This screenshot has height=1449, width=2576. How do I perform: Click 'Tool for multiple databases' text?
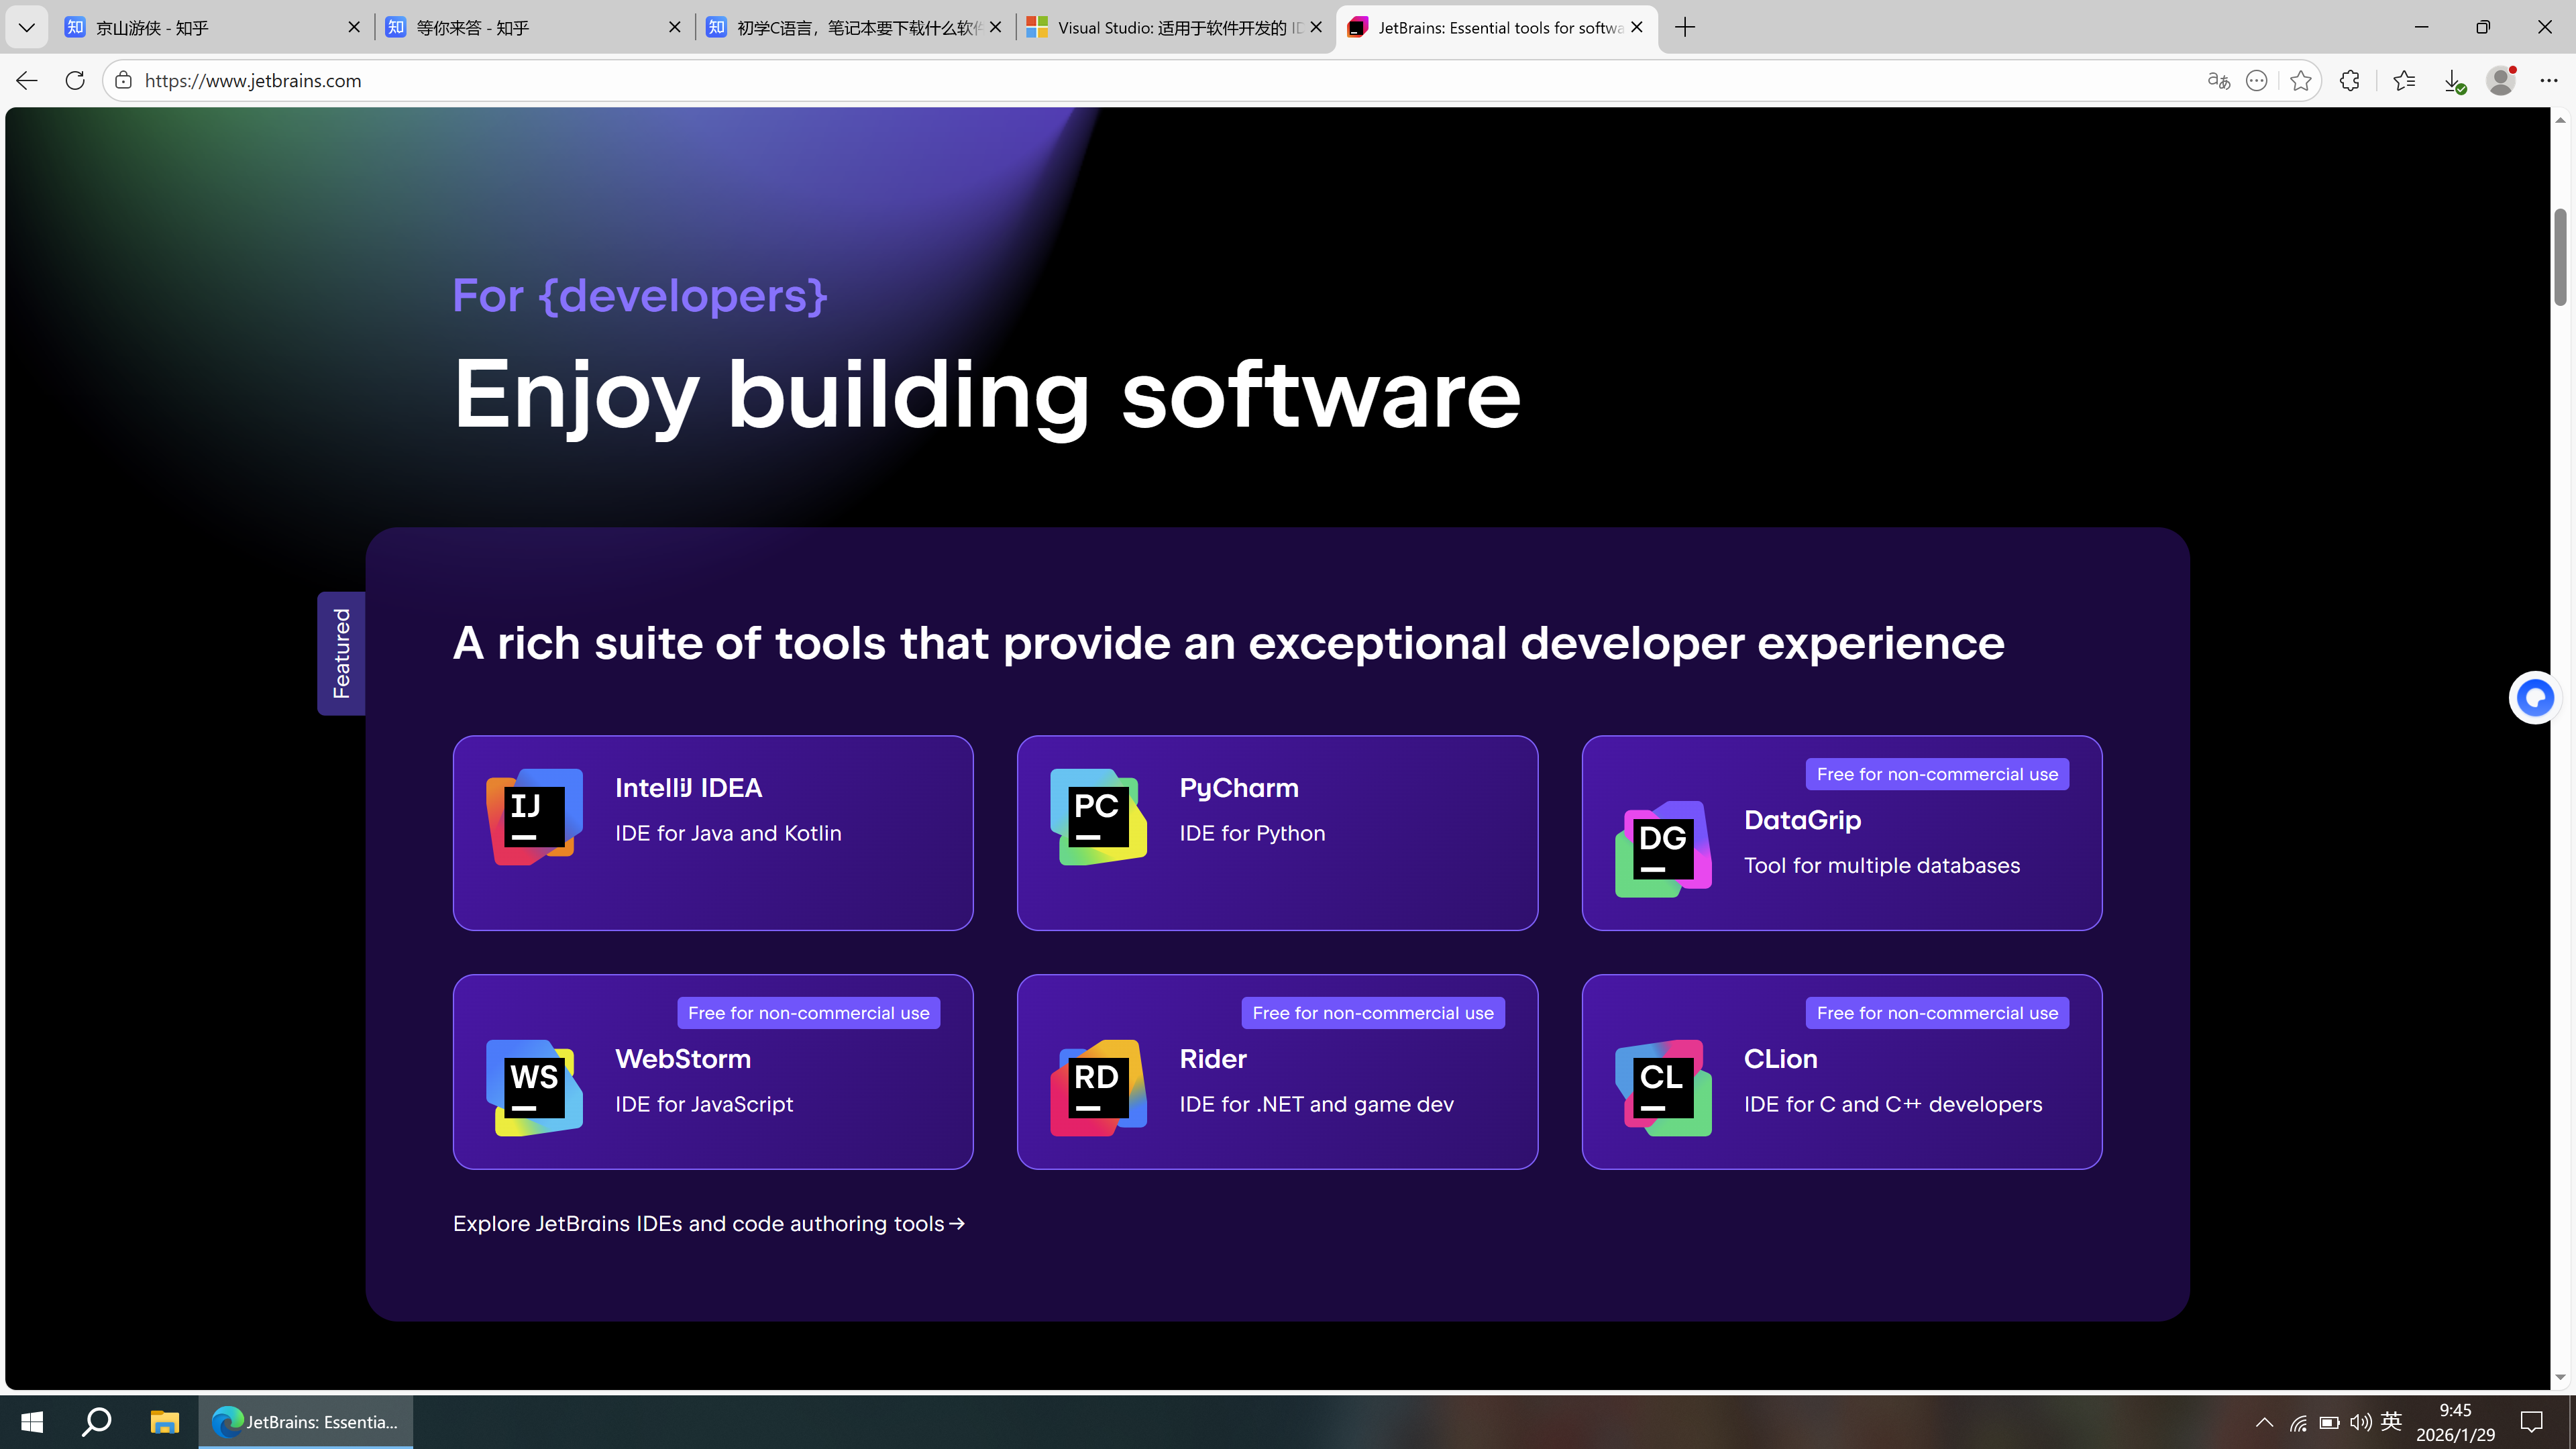coord(1882,865)
